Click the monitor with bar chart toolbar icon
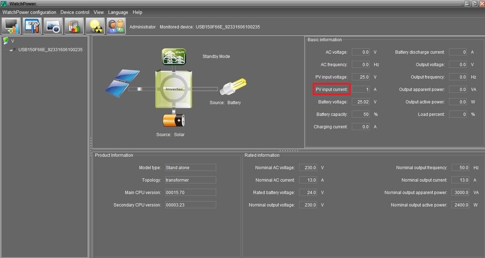Screen dimensions: 485x258 click(11, 26)
